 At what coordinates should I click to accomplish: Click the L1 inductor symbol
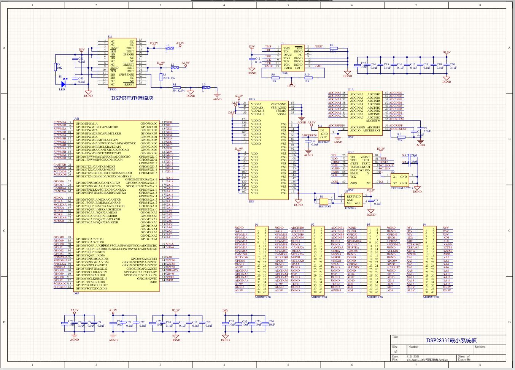pos(169,48)
